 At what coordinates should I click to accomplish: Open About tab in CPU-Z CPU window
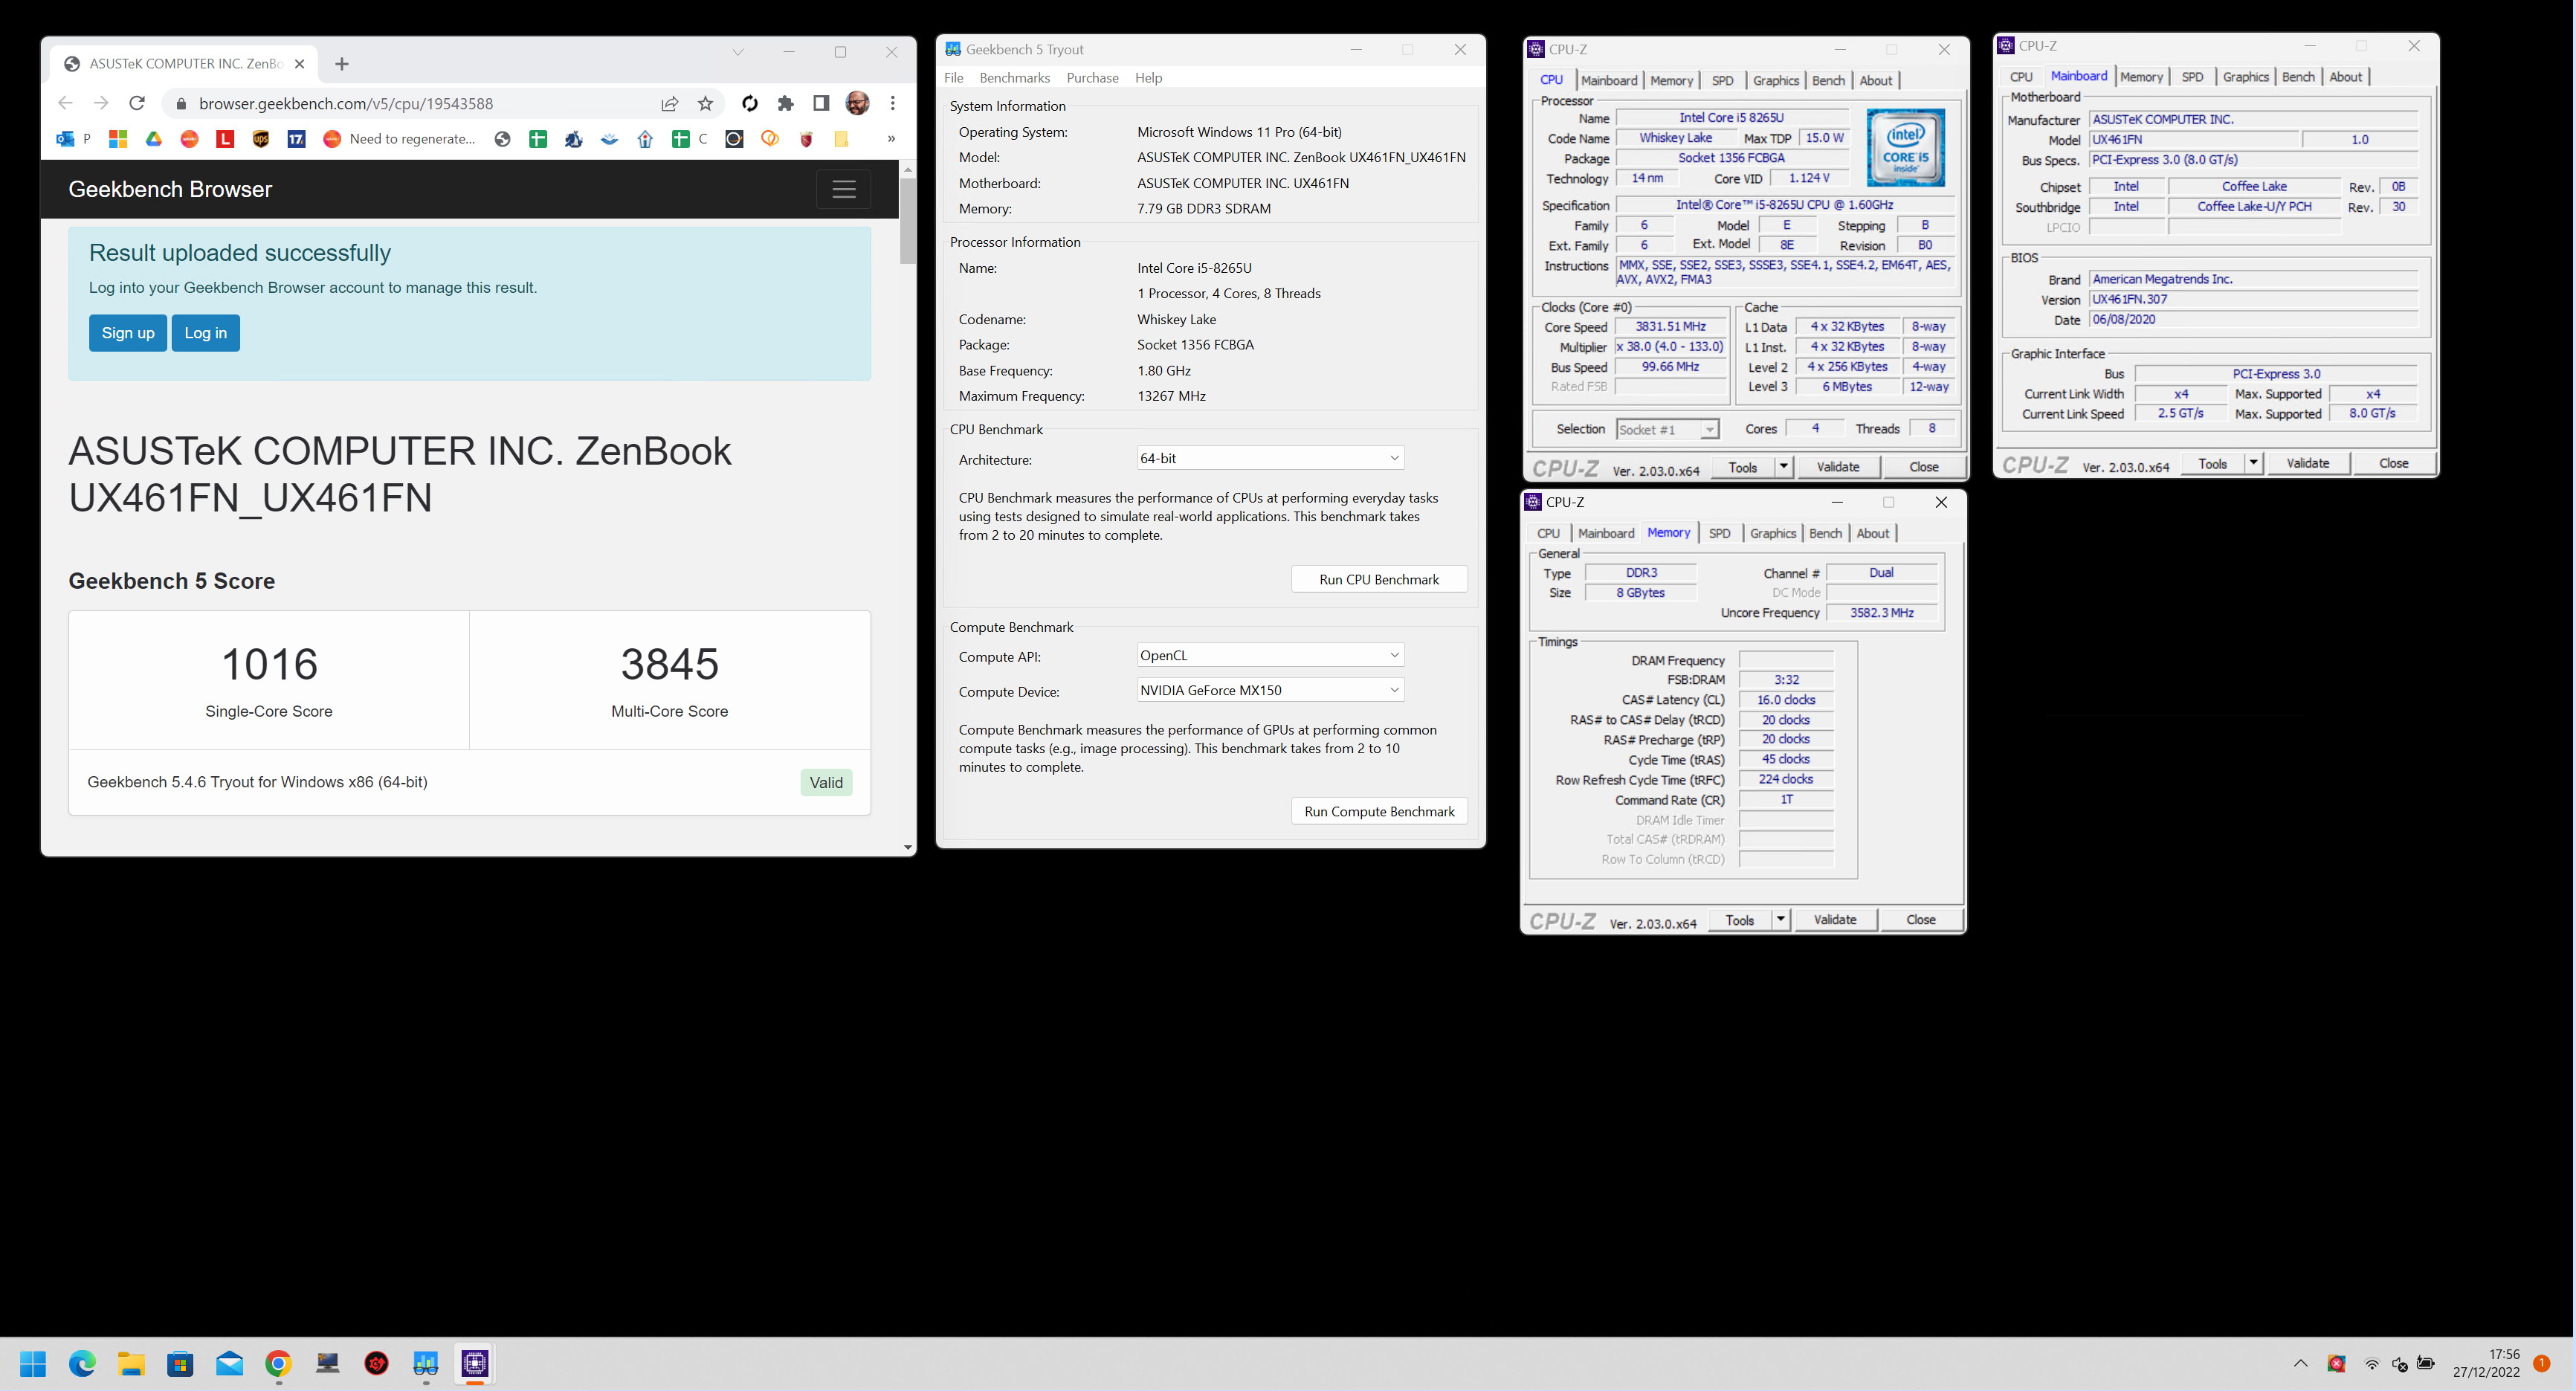(x=1875, y=81)
